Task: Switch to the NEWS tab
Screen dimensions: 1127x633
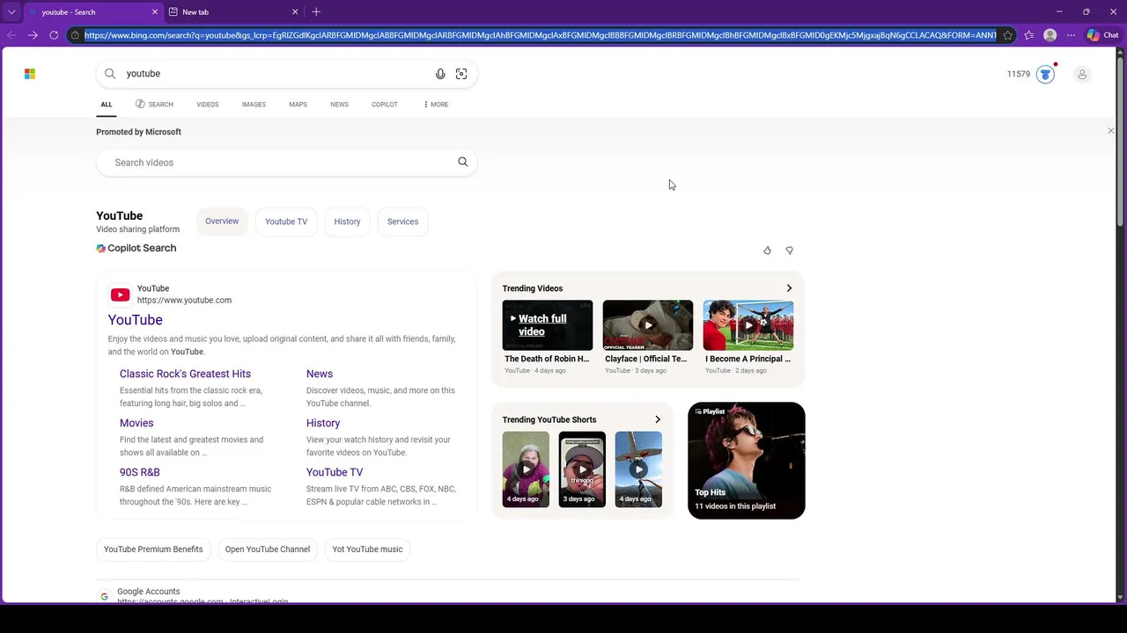Action: (339, 105)
